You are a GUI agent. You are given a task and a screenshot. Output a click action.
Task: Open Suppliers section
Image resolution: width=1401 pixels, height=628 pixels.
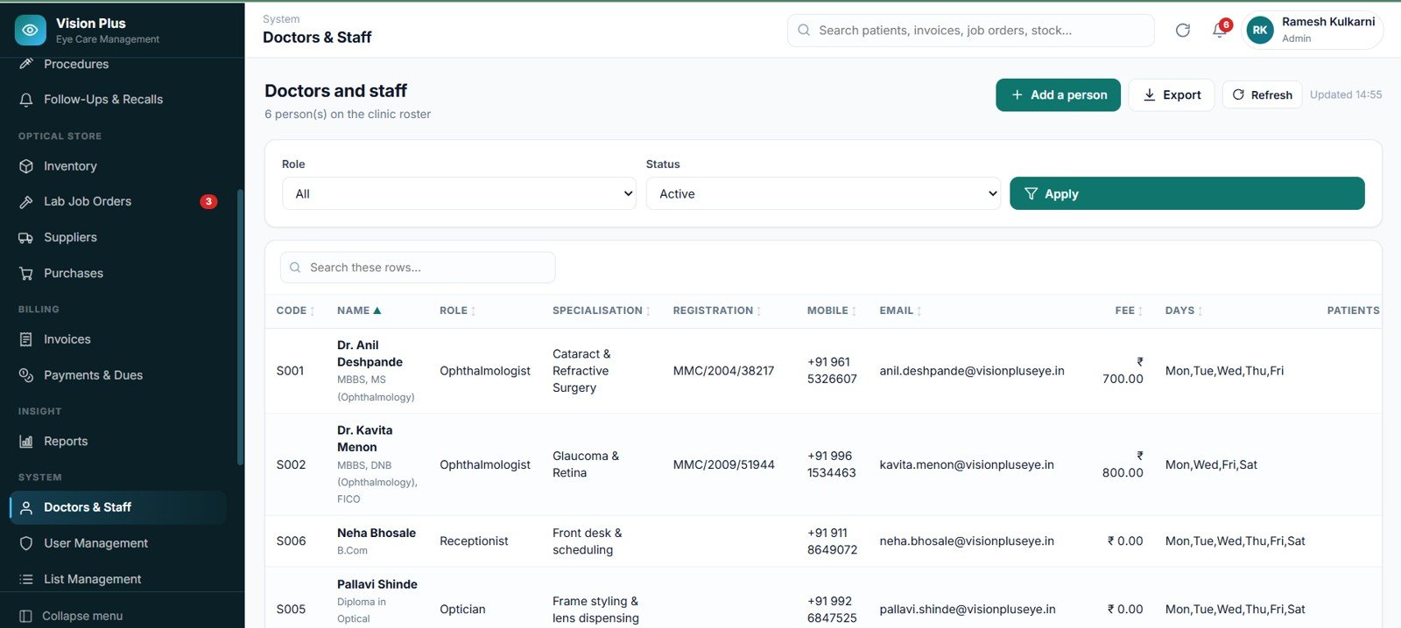pyautogui.click(x=118, y=238)
